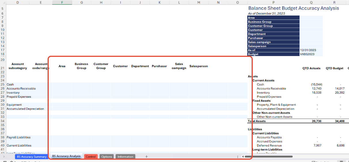The image size is (349, 162).
Task: Click the Current Assets section label
Action: [x=263, y=80]
